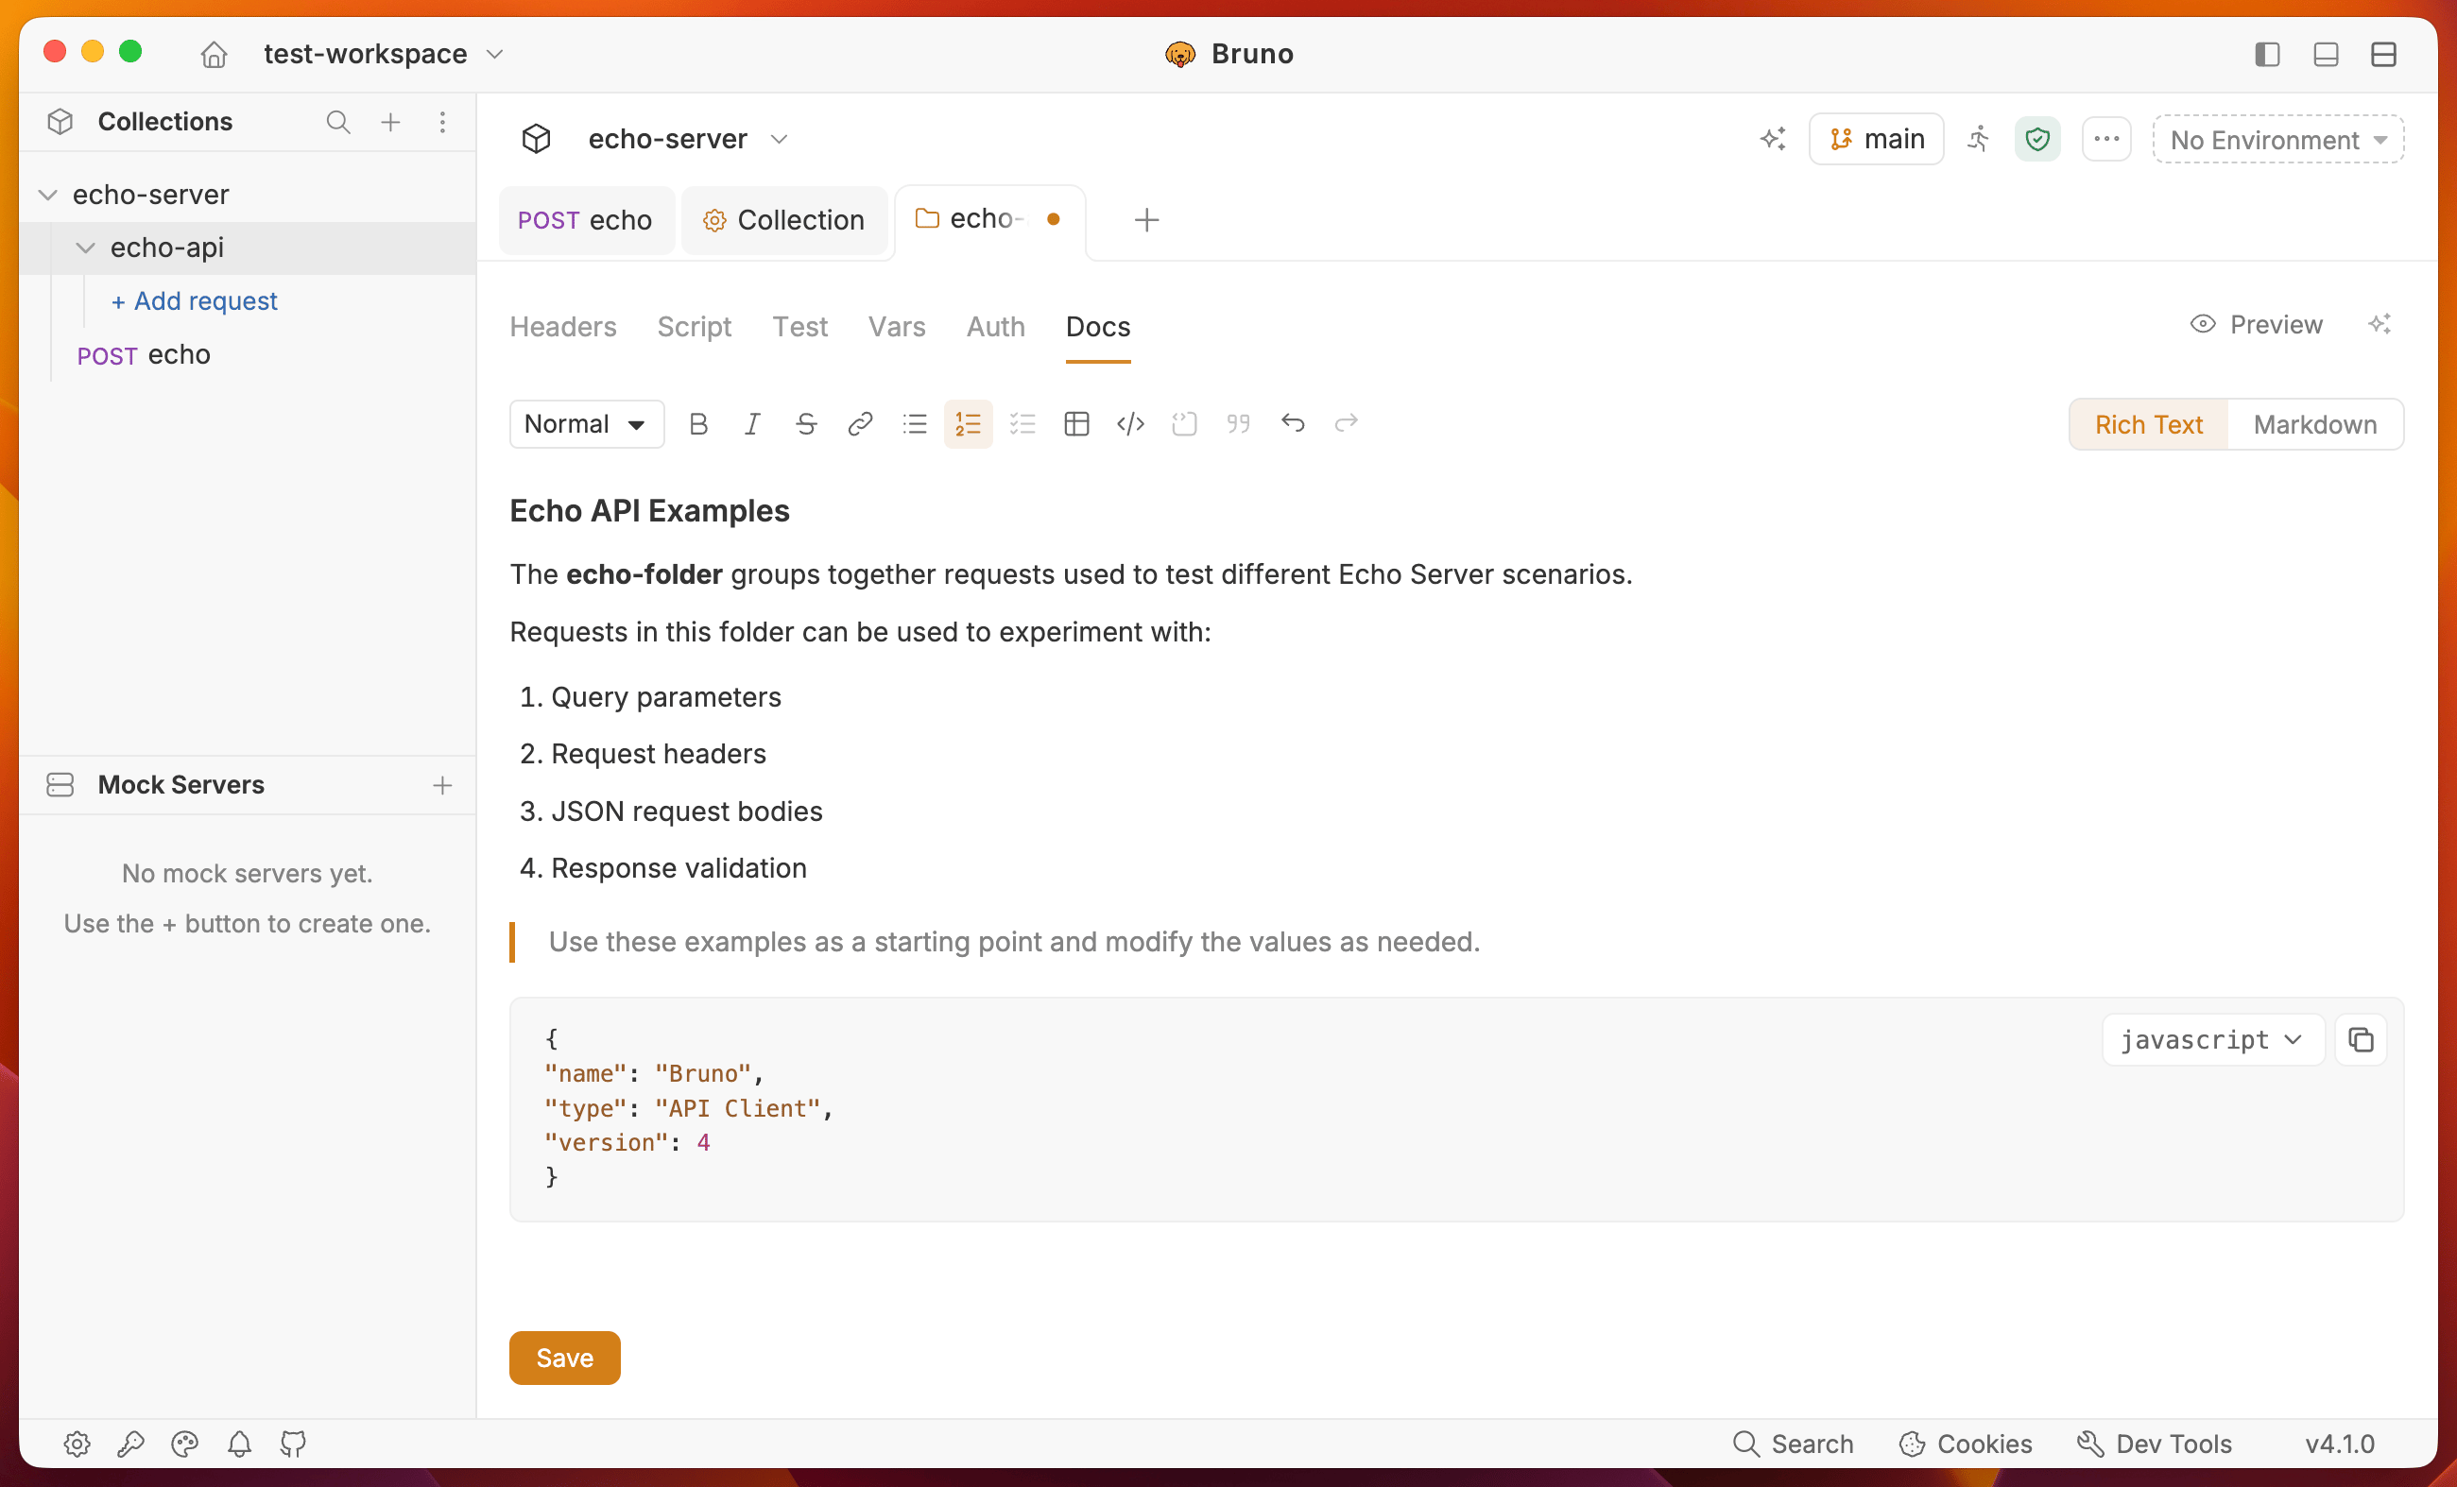Screen dimensions: 2457x1487
Task: Open Dev Tools from the status bar
Action: pyautogui.click(x=2154, y=1444)
